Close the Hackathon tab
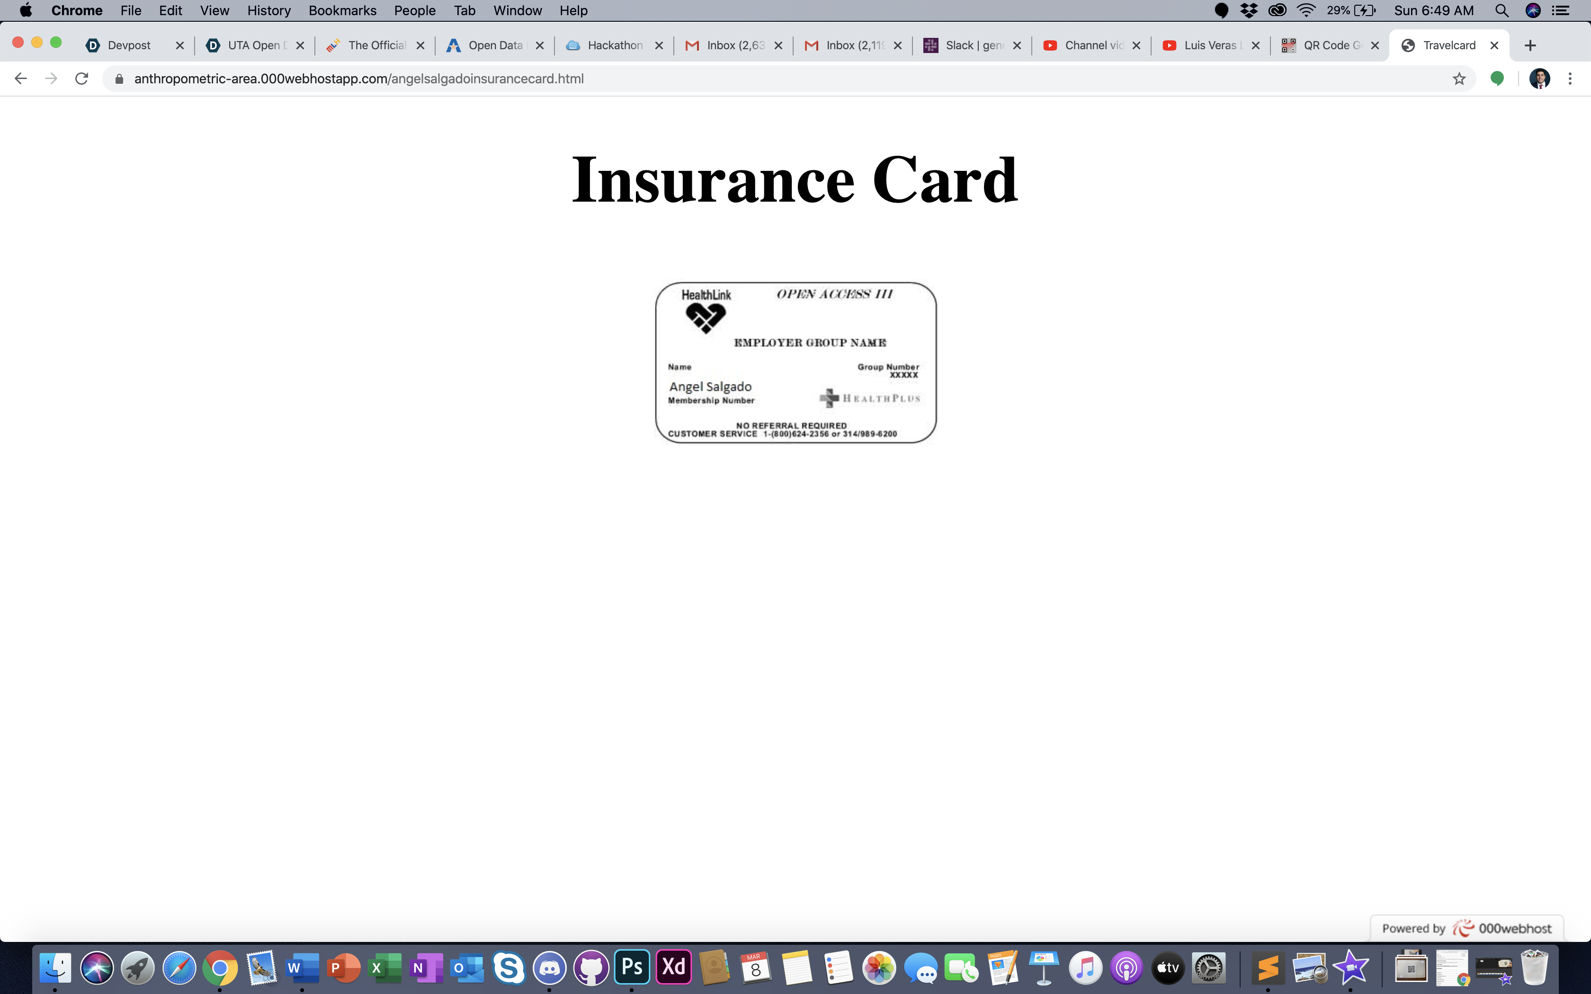 click(x=659, y=45)
